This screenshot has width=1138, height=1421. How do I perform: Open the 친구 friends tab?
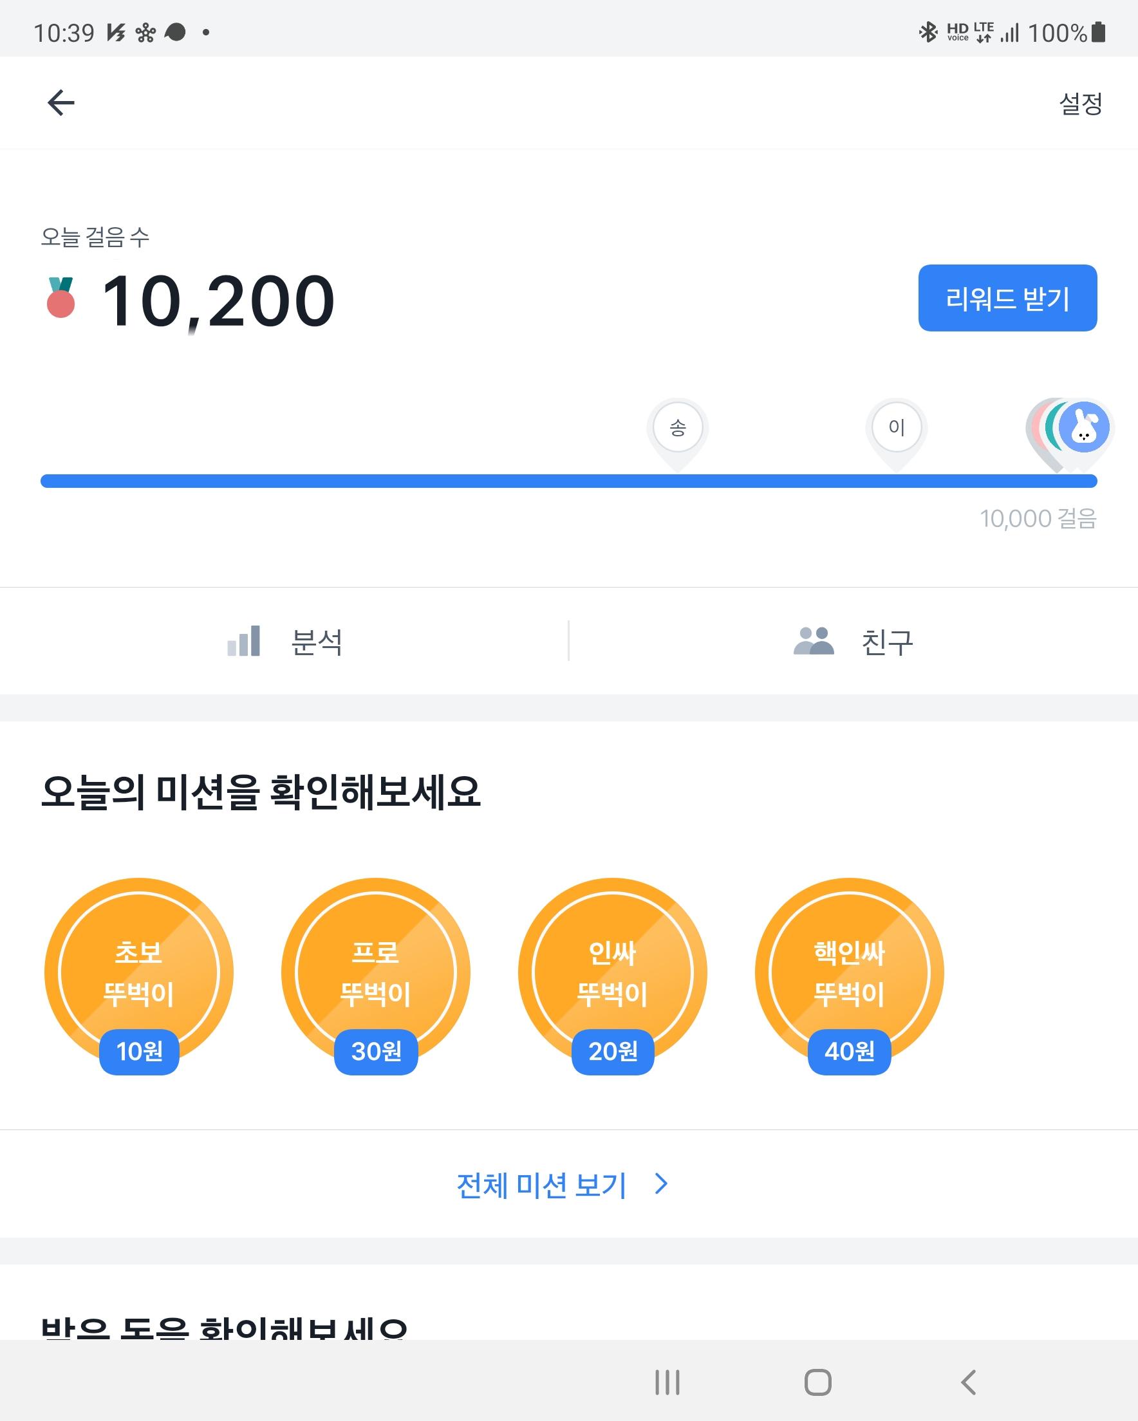tap(886, 642)
